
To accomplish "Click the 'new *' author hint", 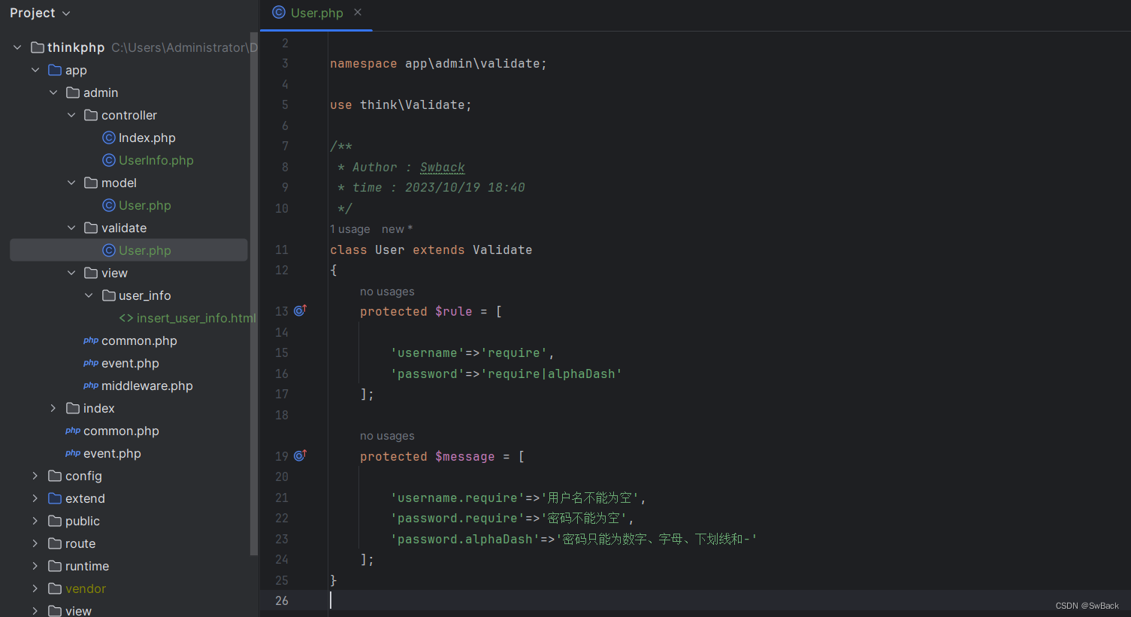I will point(397,229).
